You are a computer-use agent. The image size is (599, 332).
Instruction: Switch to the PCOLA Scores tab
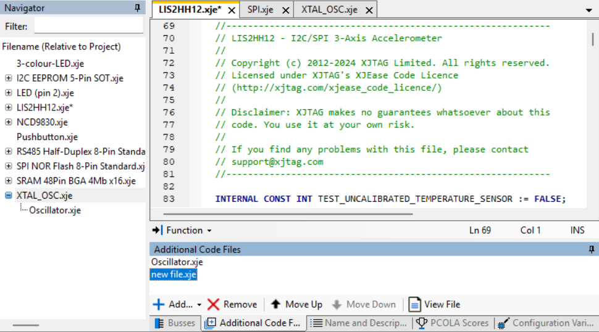click(454, 323)
